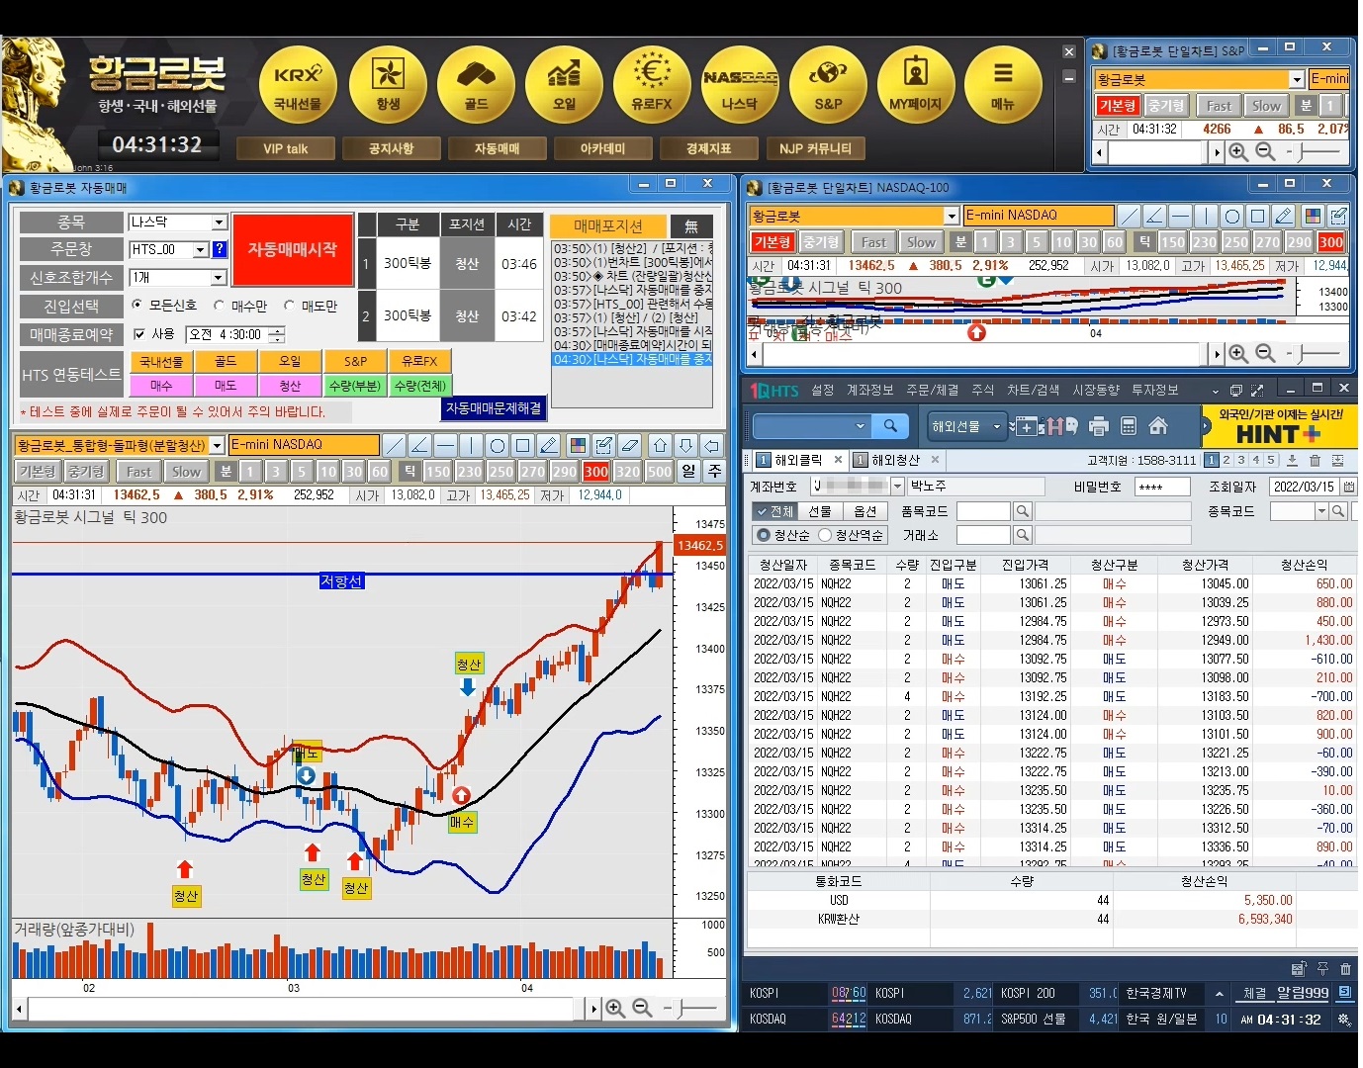
Task: Select the angle line tool in main chart
Action: point(419,445)
